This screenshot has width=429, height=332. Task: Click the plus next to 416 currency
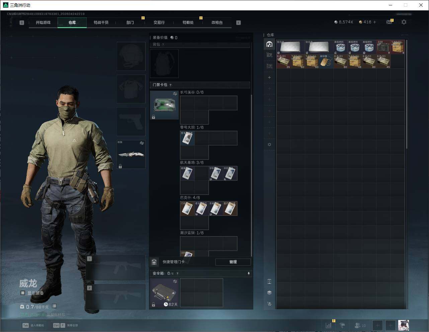click(x=375, y=22)
